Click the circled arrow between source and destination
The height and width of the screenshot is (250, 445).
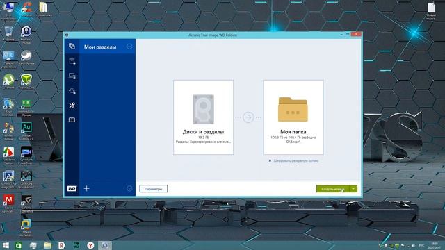(248, 117)
